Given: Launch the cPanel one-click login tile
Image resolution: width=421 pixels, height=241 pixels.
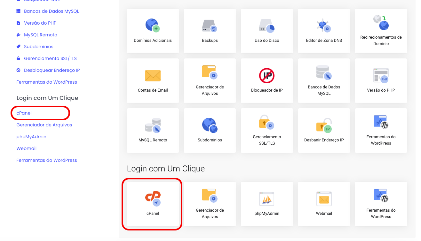Looking at the screenshot, I should tap(153, 204).
